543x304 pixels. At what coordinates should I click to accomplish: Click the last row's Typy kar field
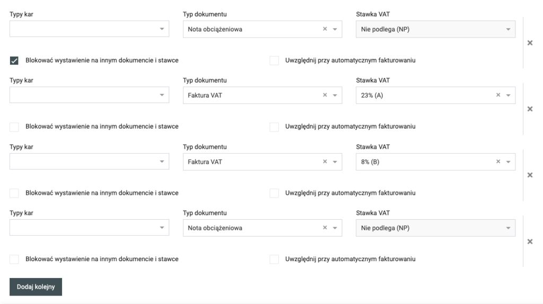pos(89,228)
